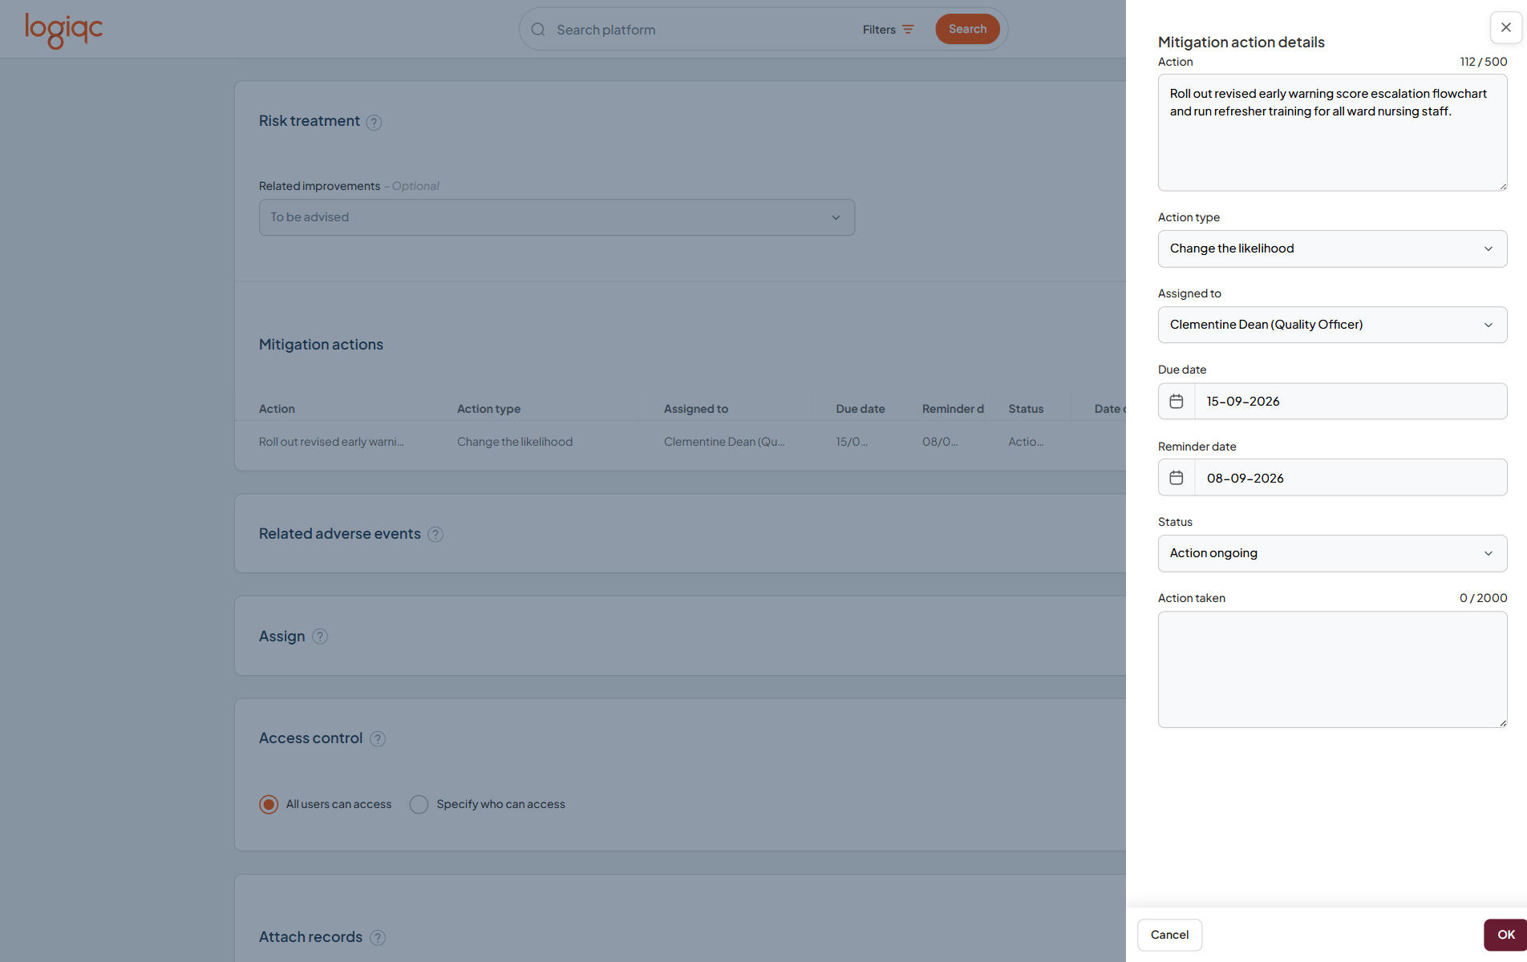Click Cancel in details panel
The image size is (1527, 962).
(x=1169, y=935)
